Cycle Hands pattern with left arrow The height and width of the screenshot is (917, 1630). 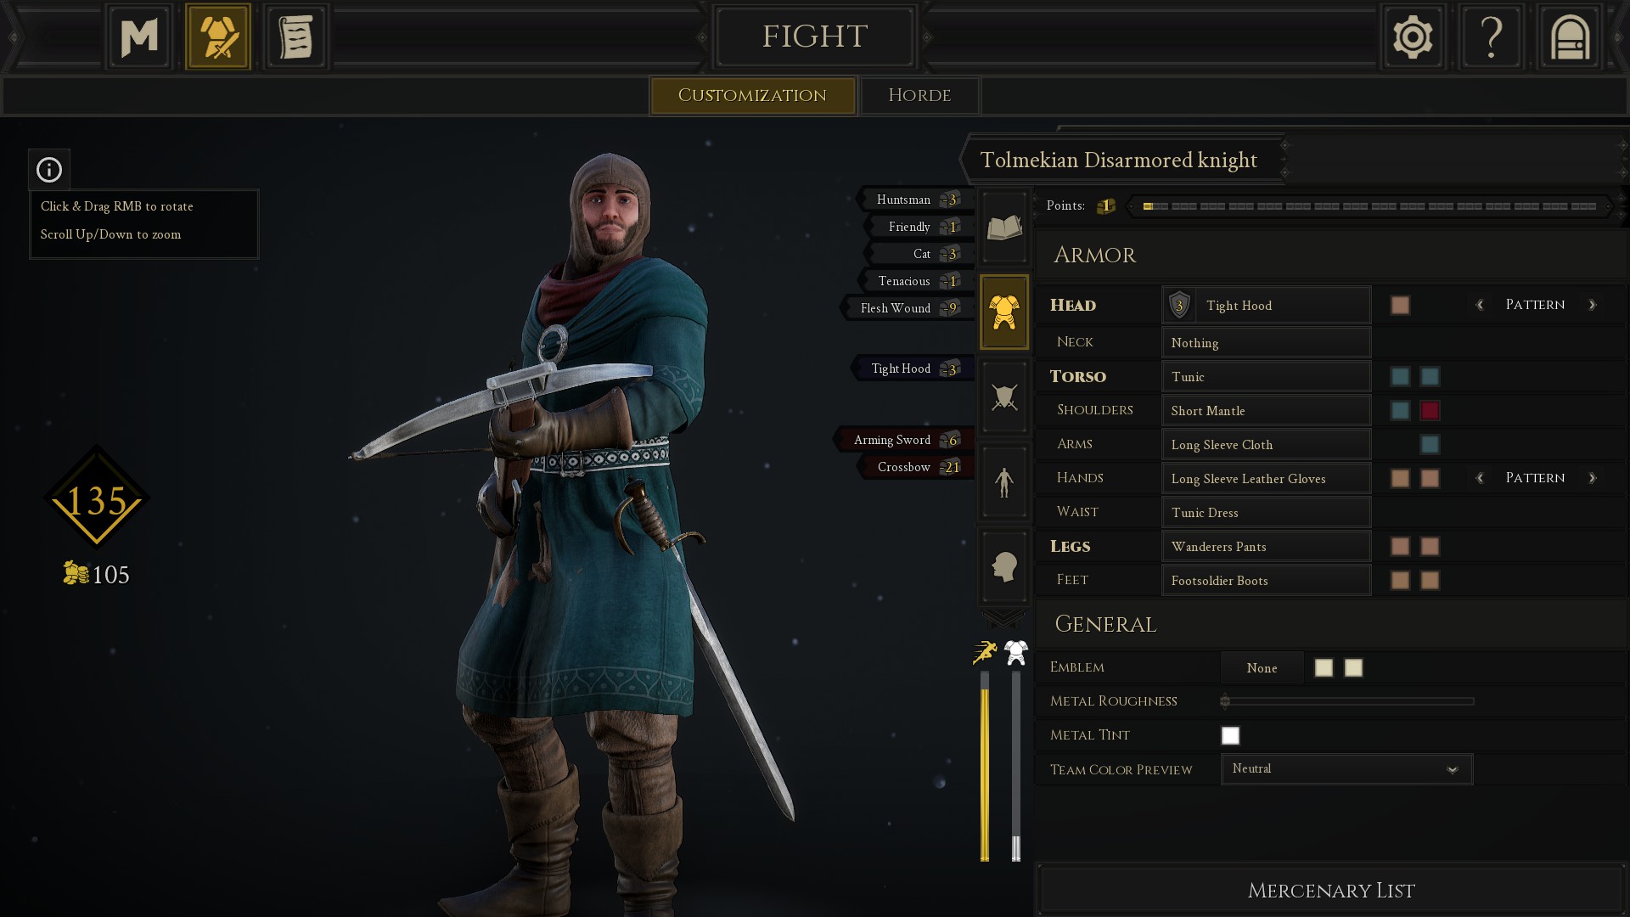1480,478
